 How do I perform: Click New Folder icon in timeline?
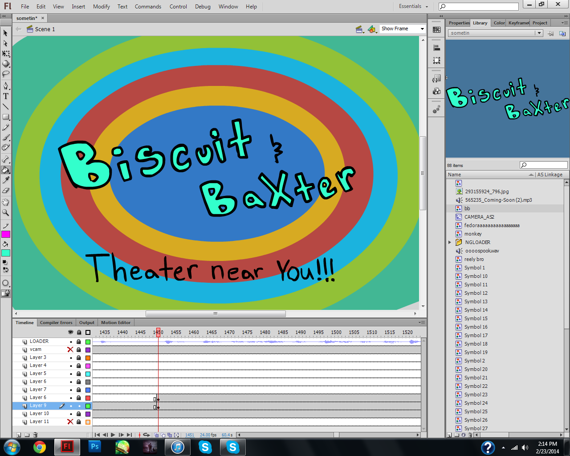coord(27,435)
